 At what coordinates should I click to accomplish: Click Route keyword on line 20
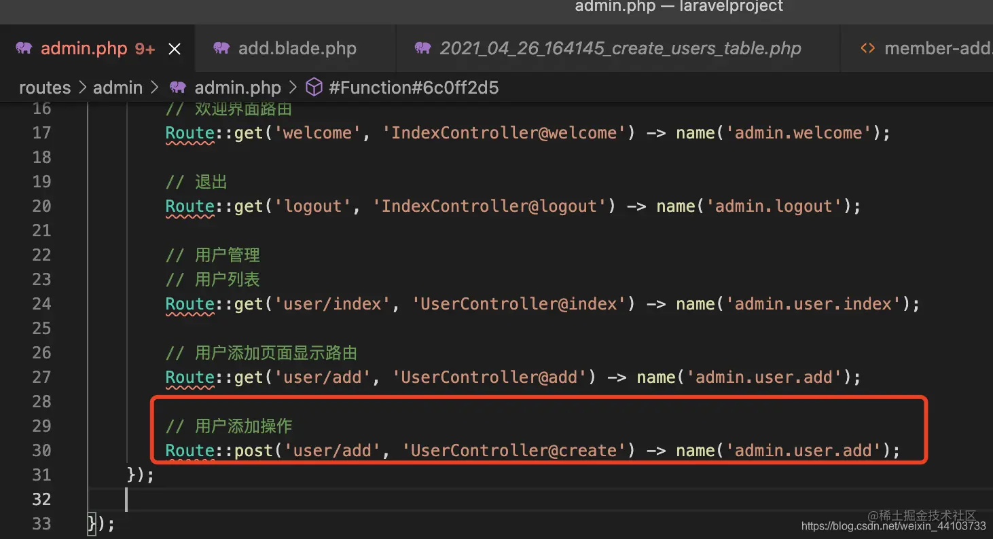click(189, 206)
